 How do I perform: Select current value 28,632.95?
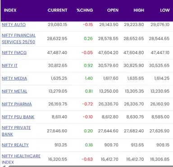point(57,39)
